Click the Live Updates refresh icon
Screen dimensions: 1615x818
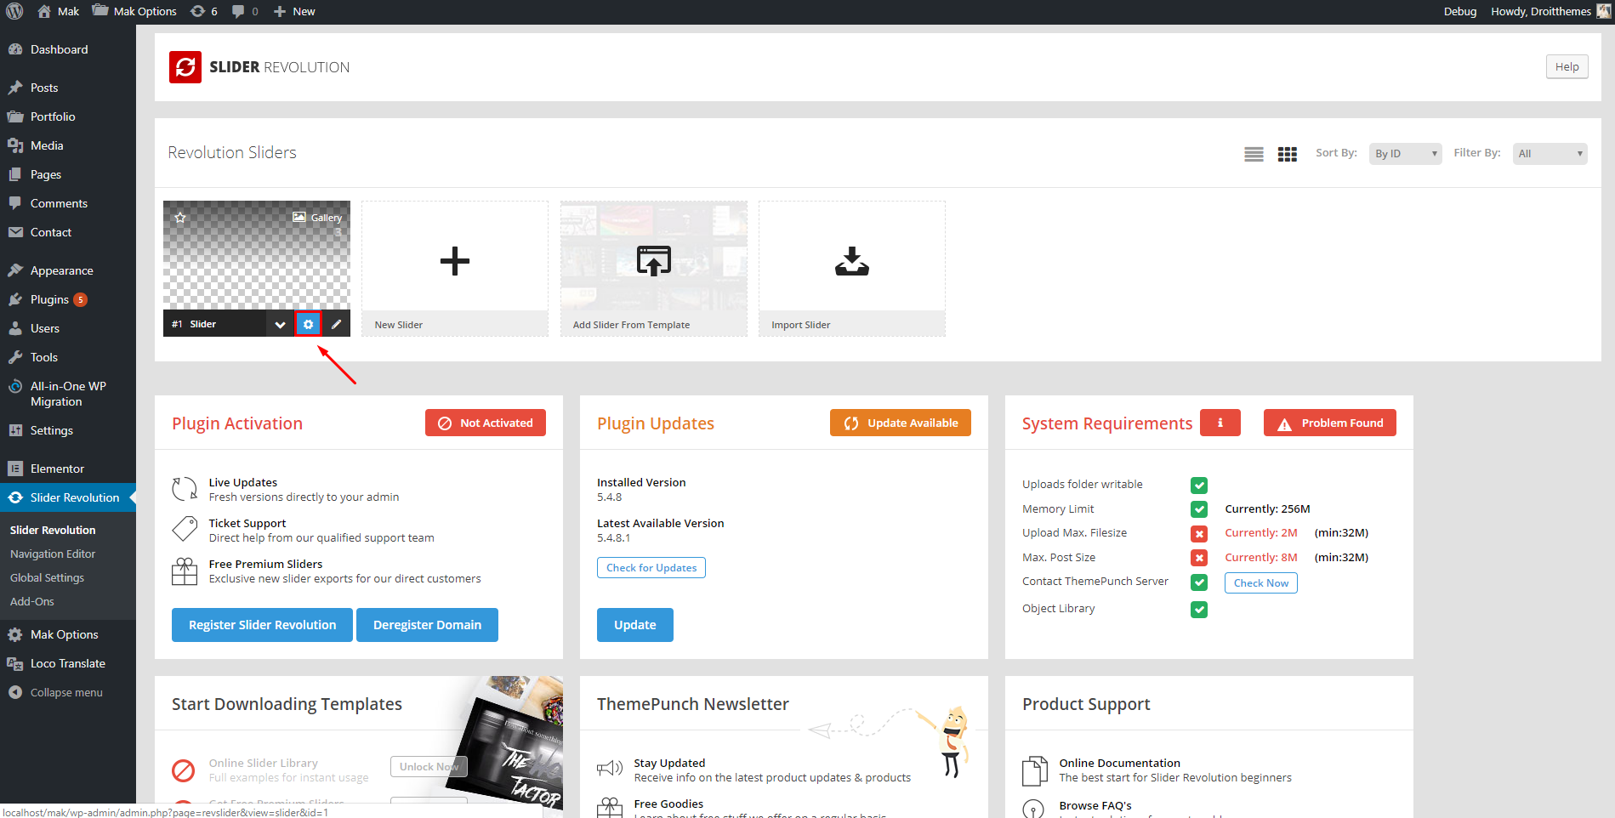185,489
